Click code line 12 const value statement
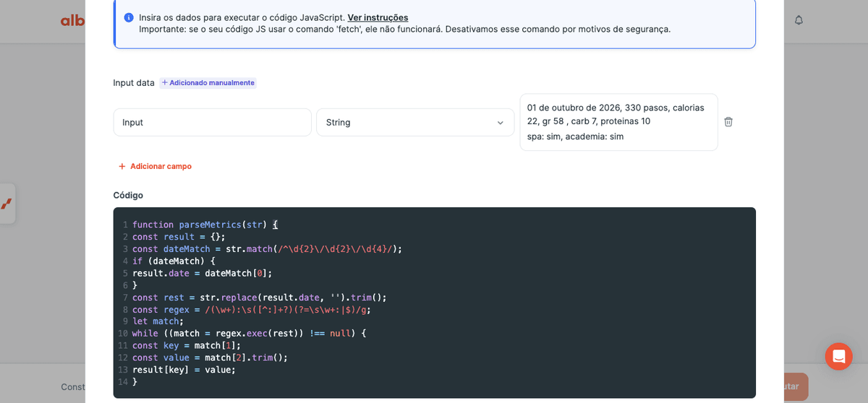The height and width of the screenshot is (403, 868). coord(210,357)
